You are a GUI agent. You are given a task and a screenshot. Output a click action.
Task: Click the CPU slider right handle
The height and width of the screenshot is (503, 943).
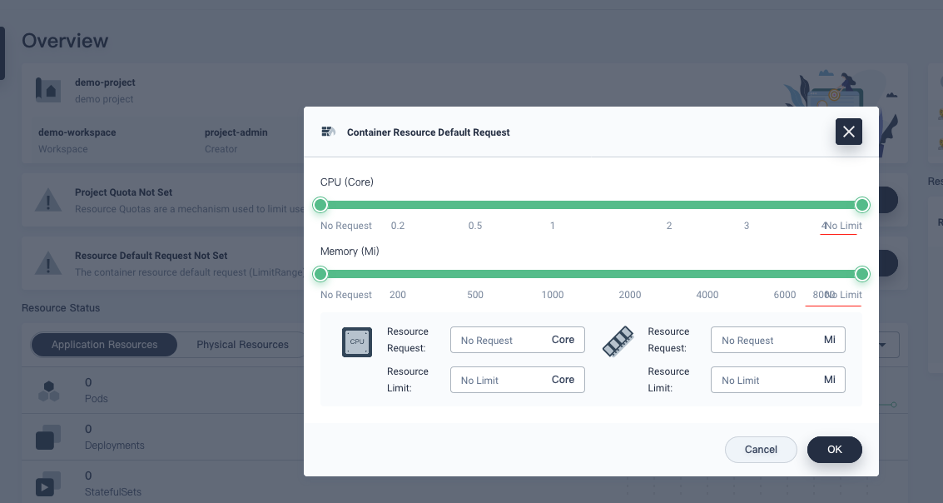coord(861,205)
